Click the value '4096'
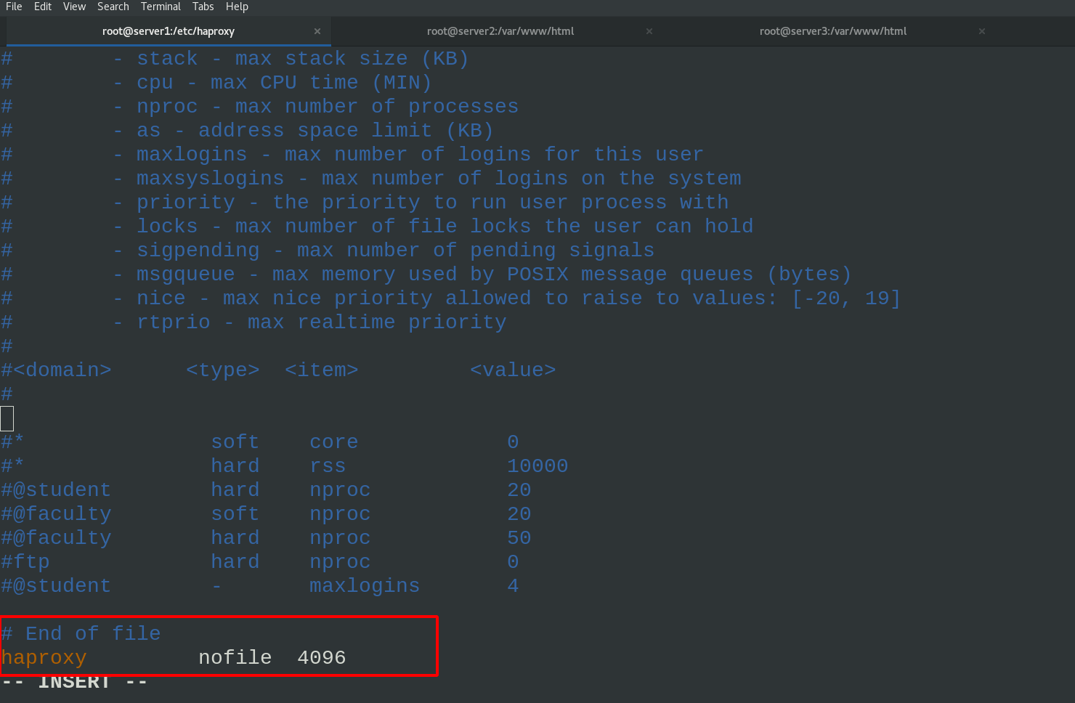This screenshot has height=703, width=1075. click(x=321, y=657)
